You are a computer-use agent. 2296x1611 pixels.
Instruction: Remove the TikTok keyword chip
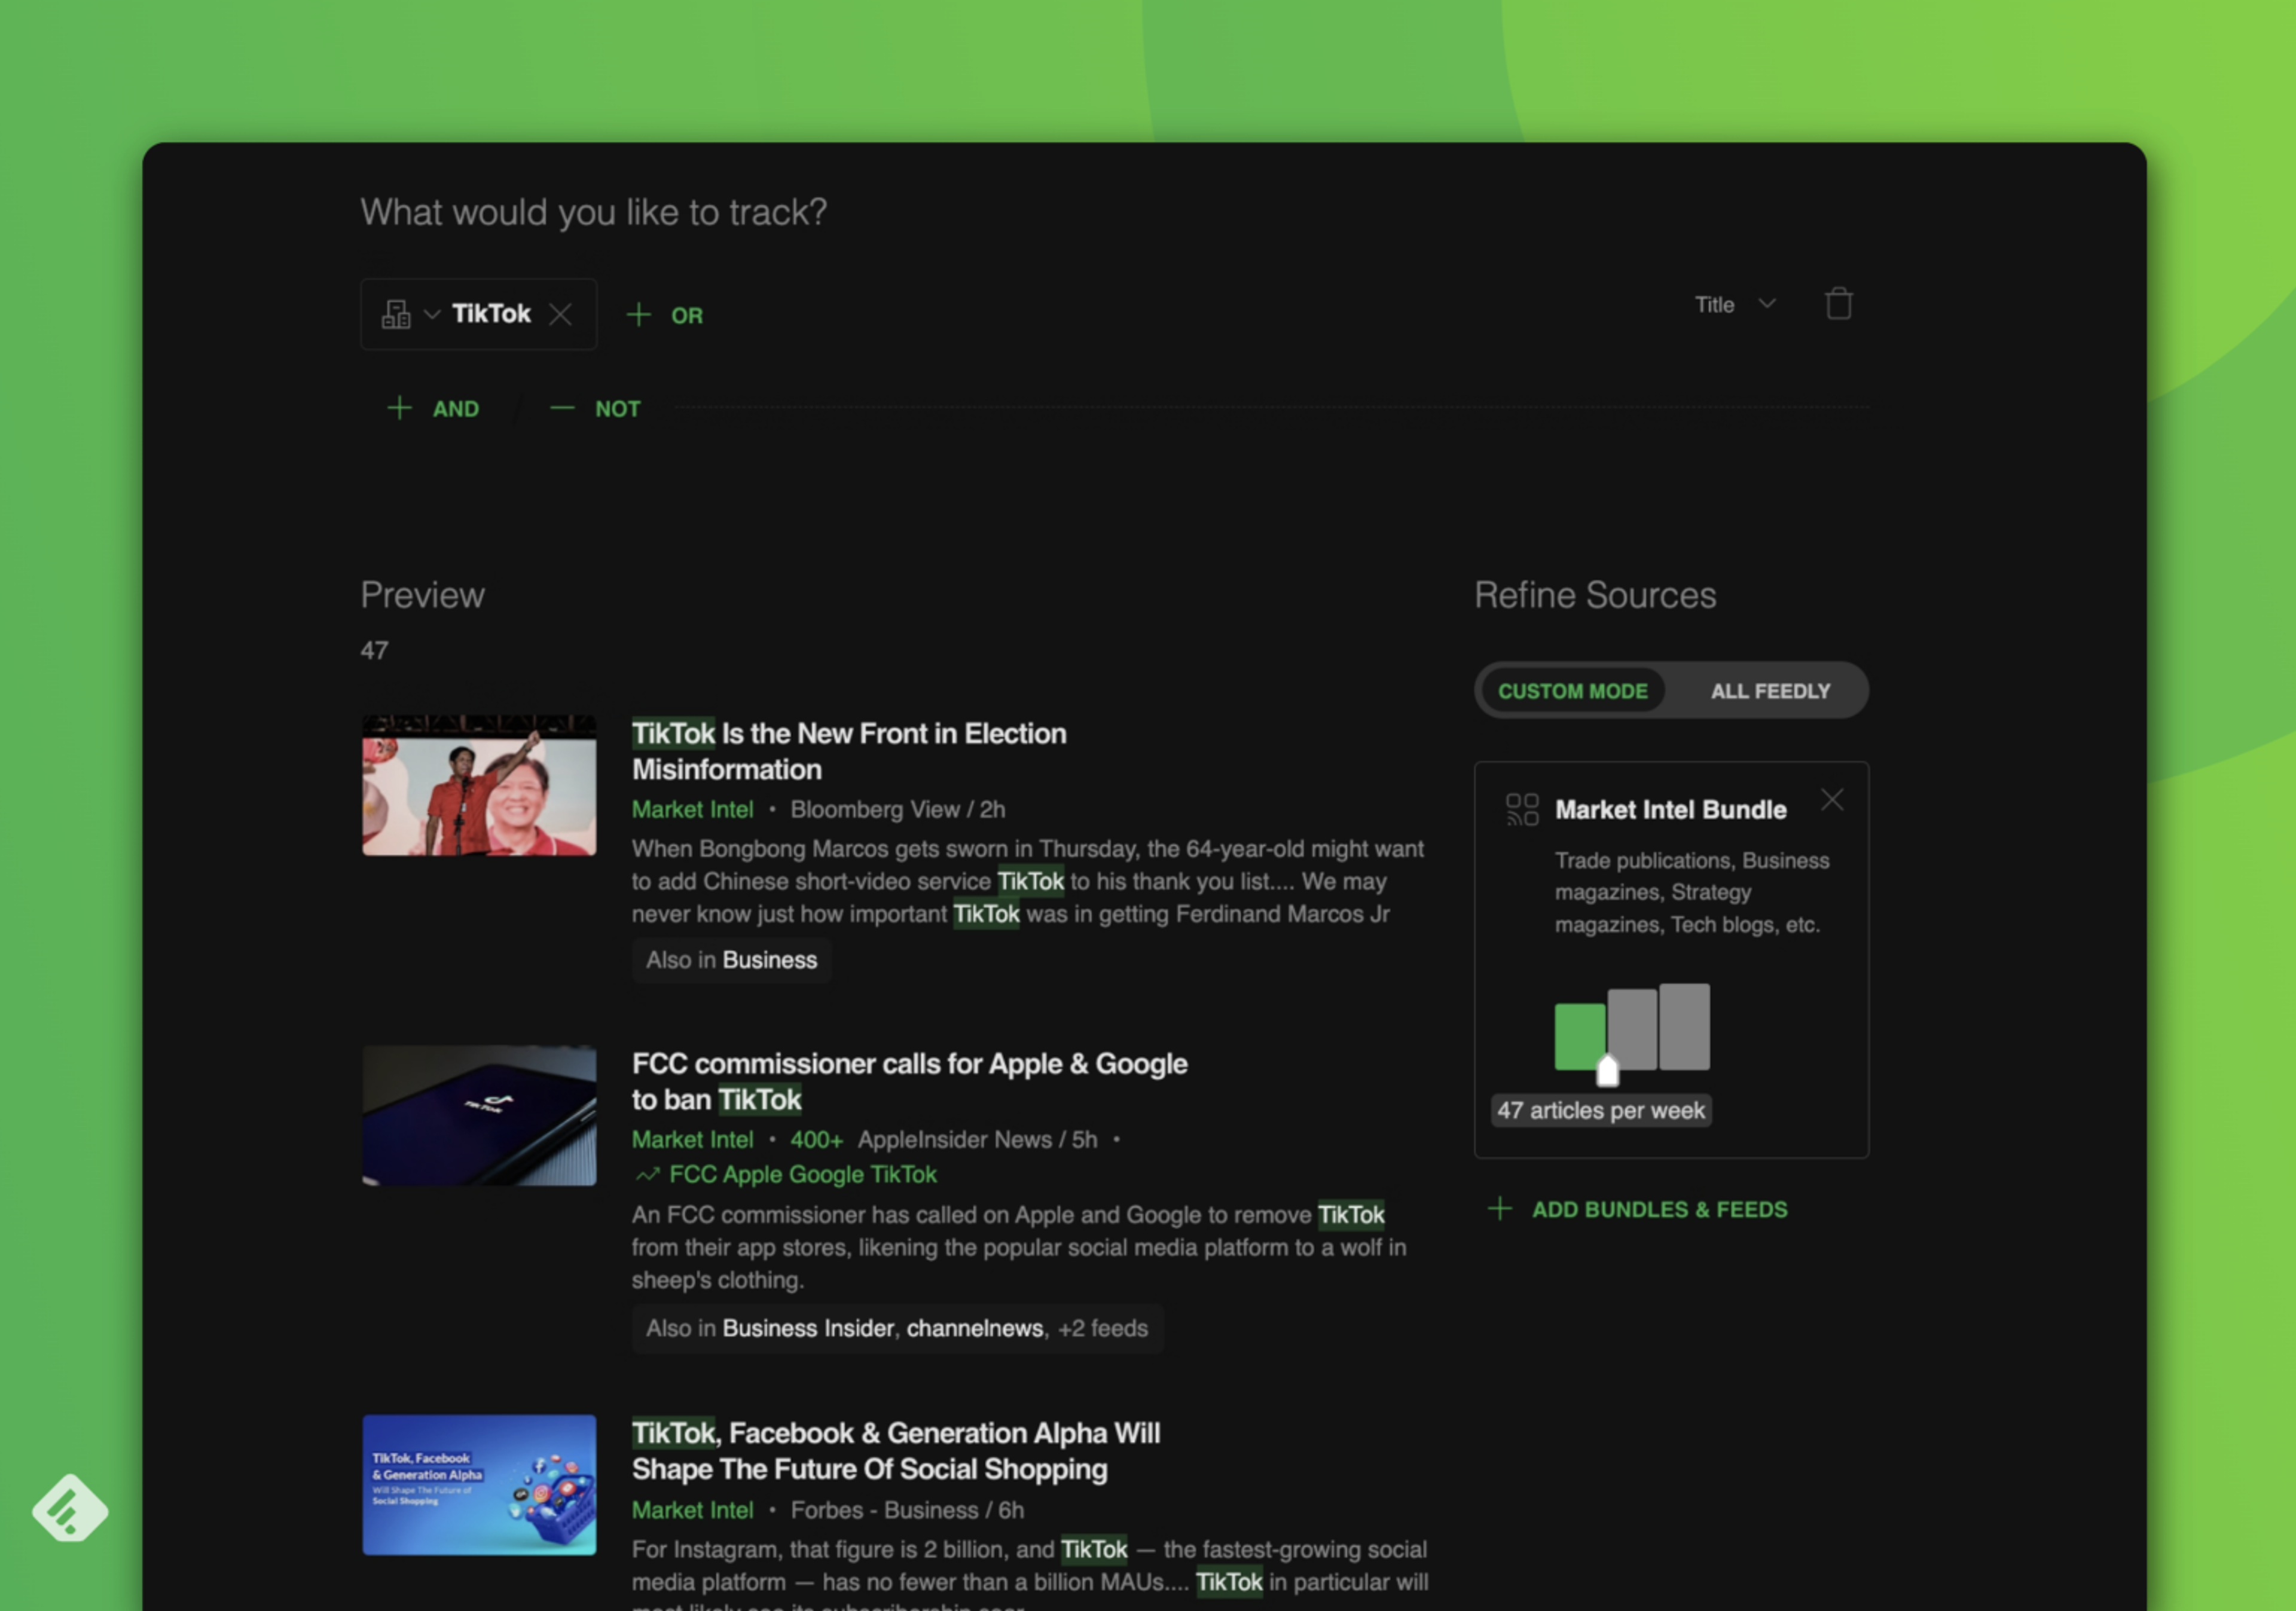coord(561,314)
